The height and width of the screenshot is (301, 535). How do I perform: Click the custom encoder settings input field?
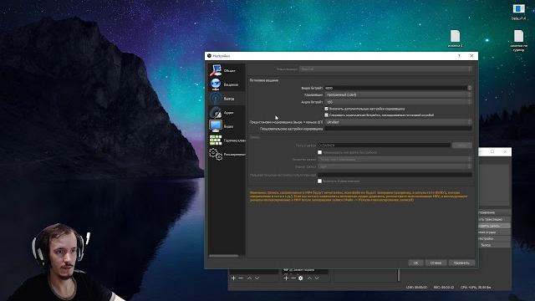(x=398, y=129)
